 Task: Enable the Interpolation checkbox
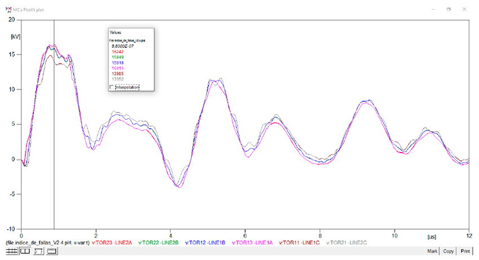click(112, 87)
